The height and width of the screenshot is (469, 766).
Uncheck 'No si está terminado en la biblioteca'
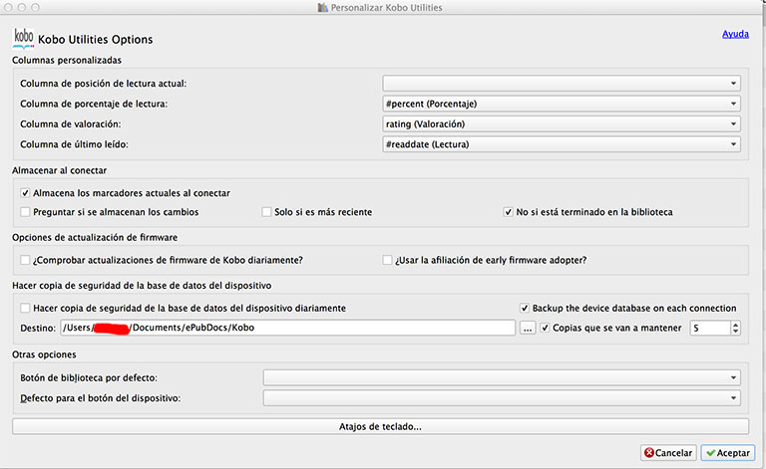point(508,212)
